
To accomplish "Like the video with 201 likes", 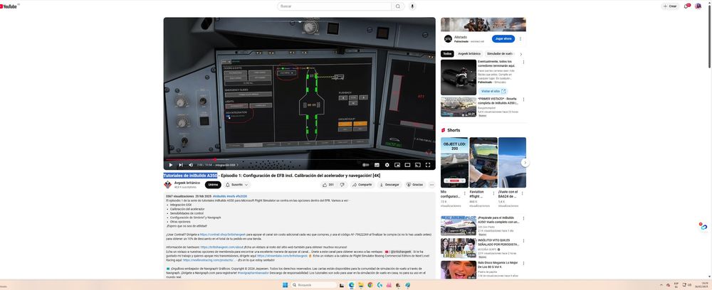I will (x=328, y=185).
